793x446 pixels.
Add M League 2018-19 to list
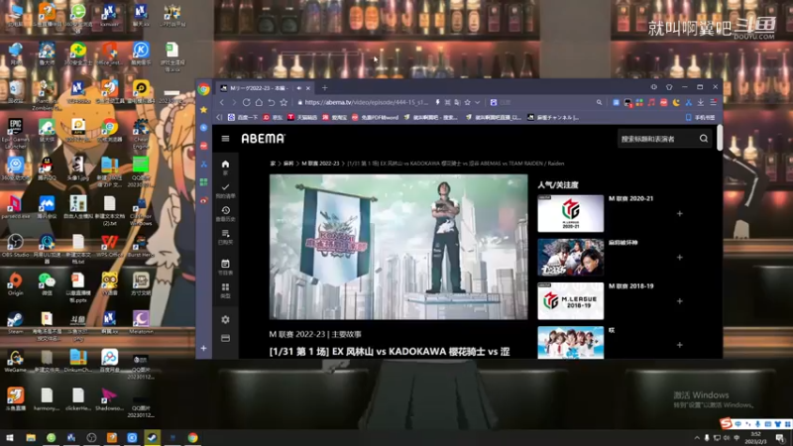click(x=680, y=301)
